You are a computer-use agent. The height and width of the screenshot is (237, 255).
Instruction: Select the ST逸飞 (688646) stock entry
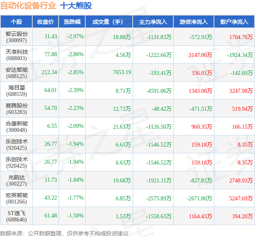click(16, 216)
